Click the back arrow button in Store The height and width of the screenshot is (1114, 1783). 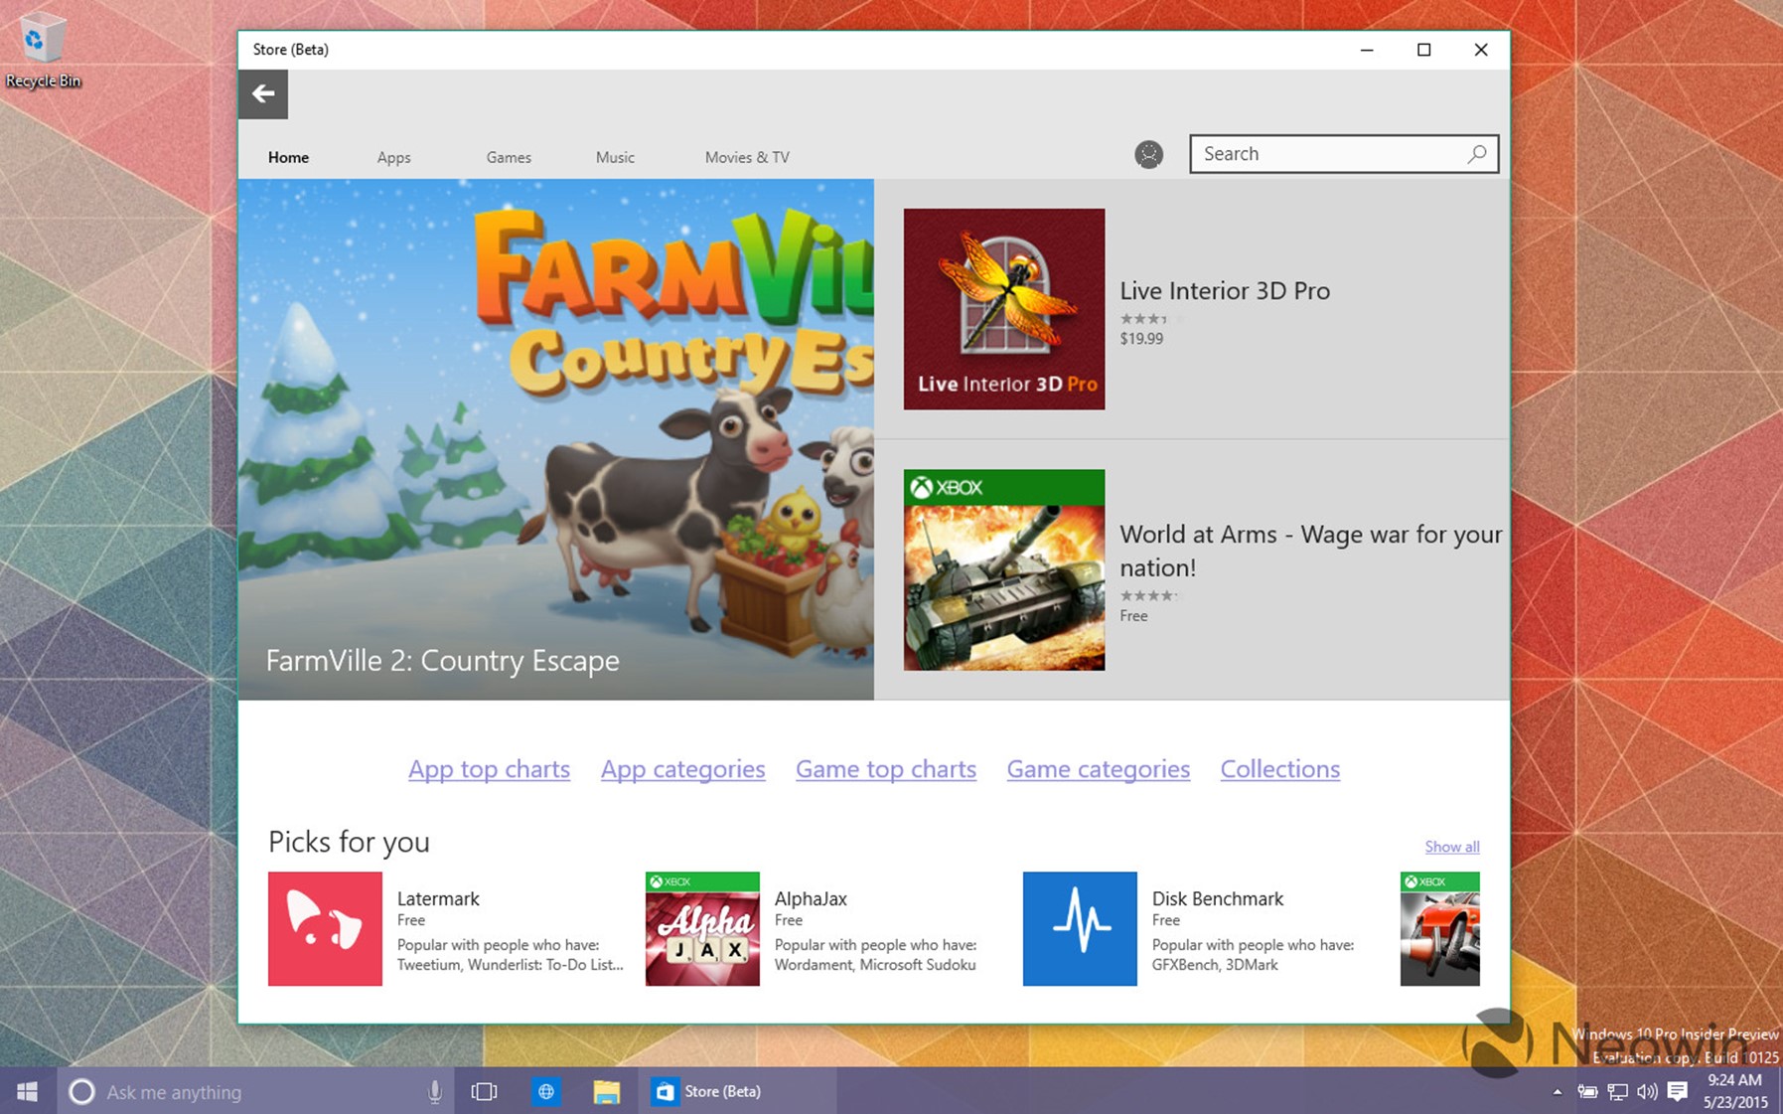pyautogui.click(x=262, y=94)
